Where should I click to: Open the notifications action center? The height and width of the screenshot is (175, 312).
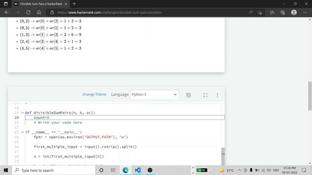[304, 170]
